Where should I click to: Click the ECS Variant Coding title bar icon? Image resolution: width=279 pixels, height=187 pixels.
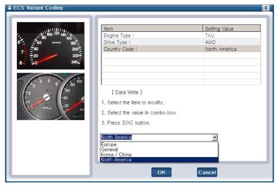pyautogui.click(x=10, y=8)
